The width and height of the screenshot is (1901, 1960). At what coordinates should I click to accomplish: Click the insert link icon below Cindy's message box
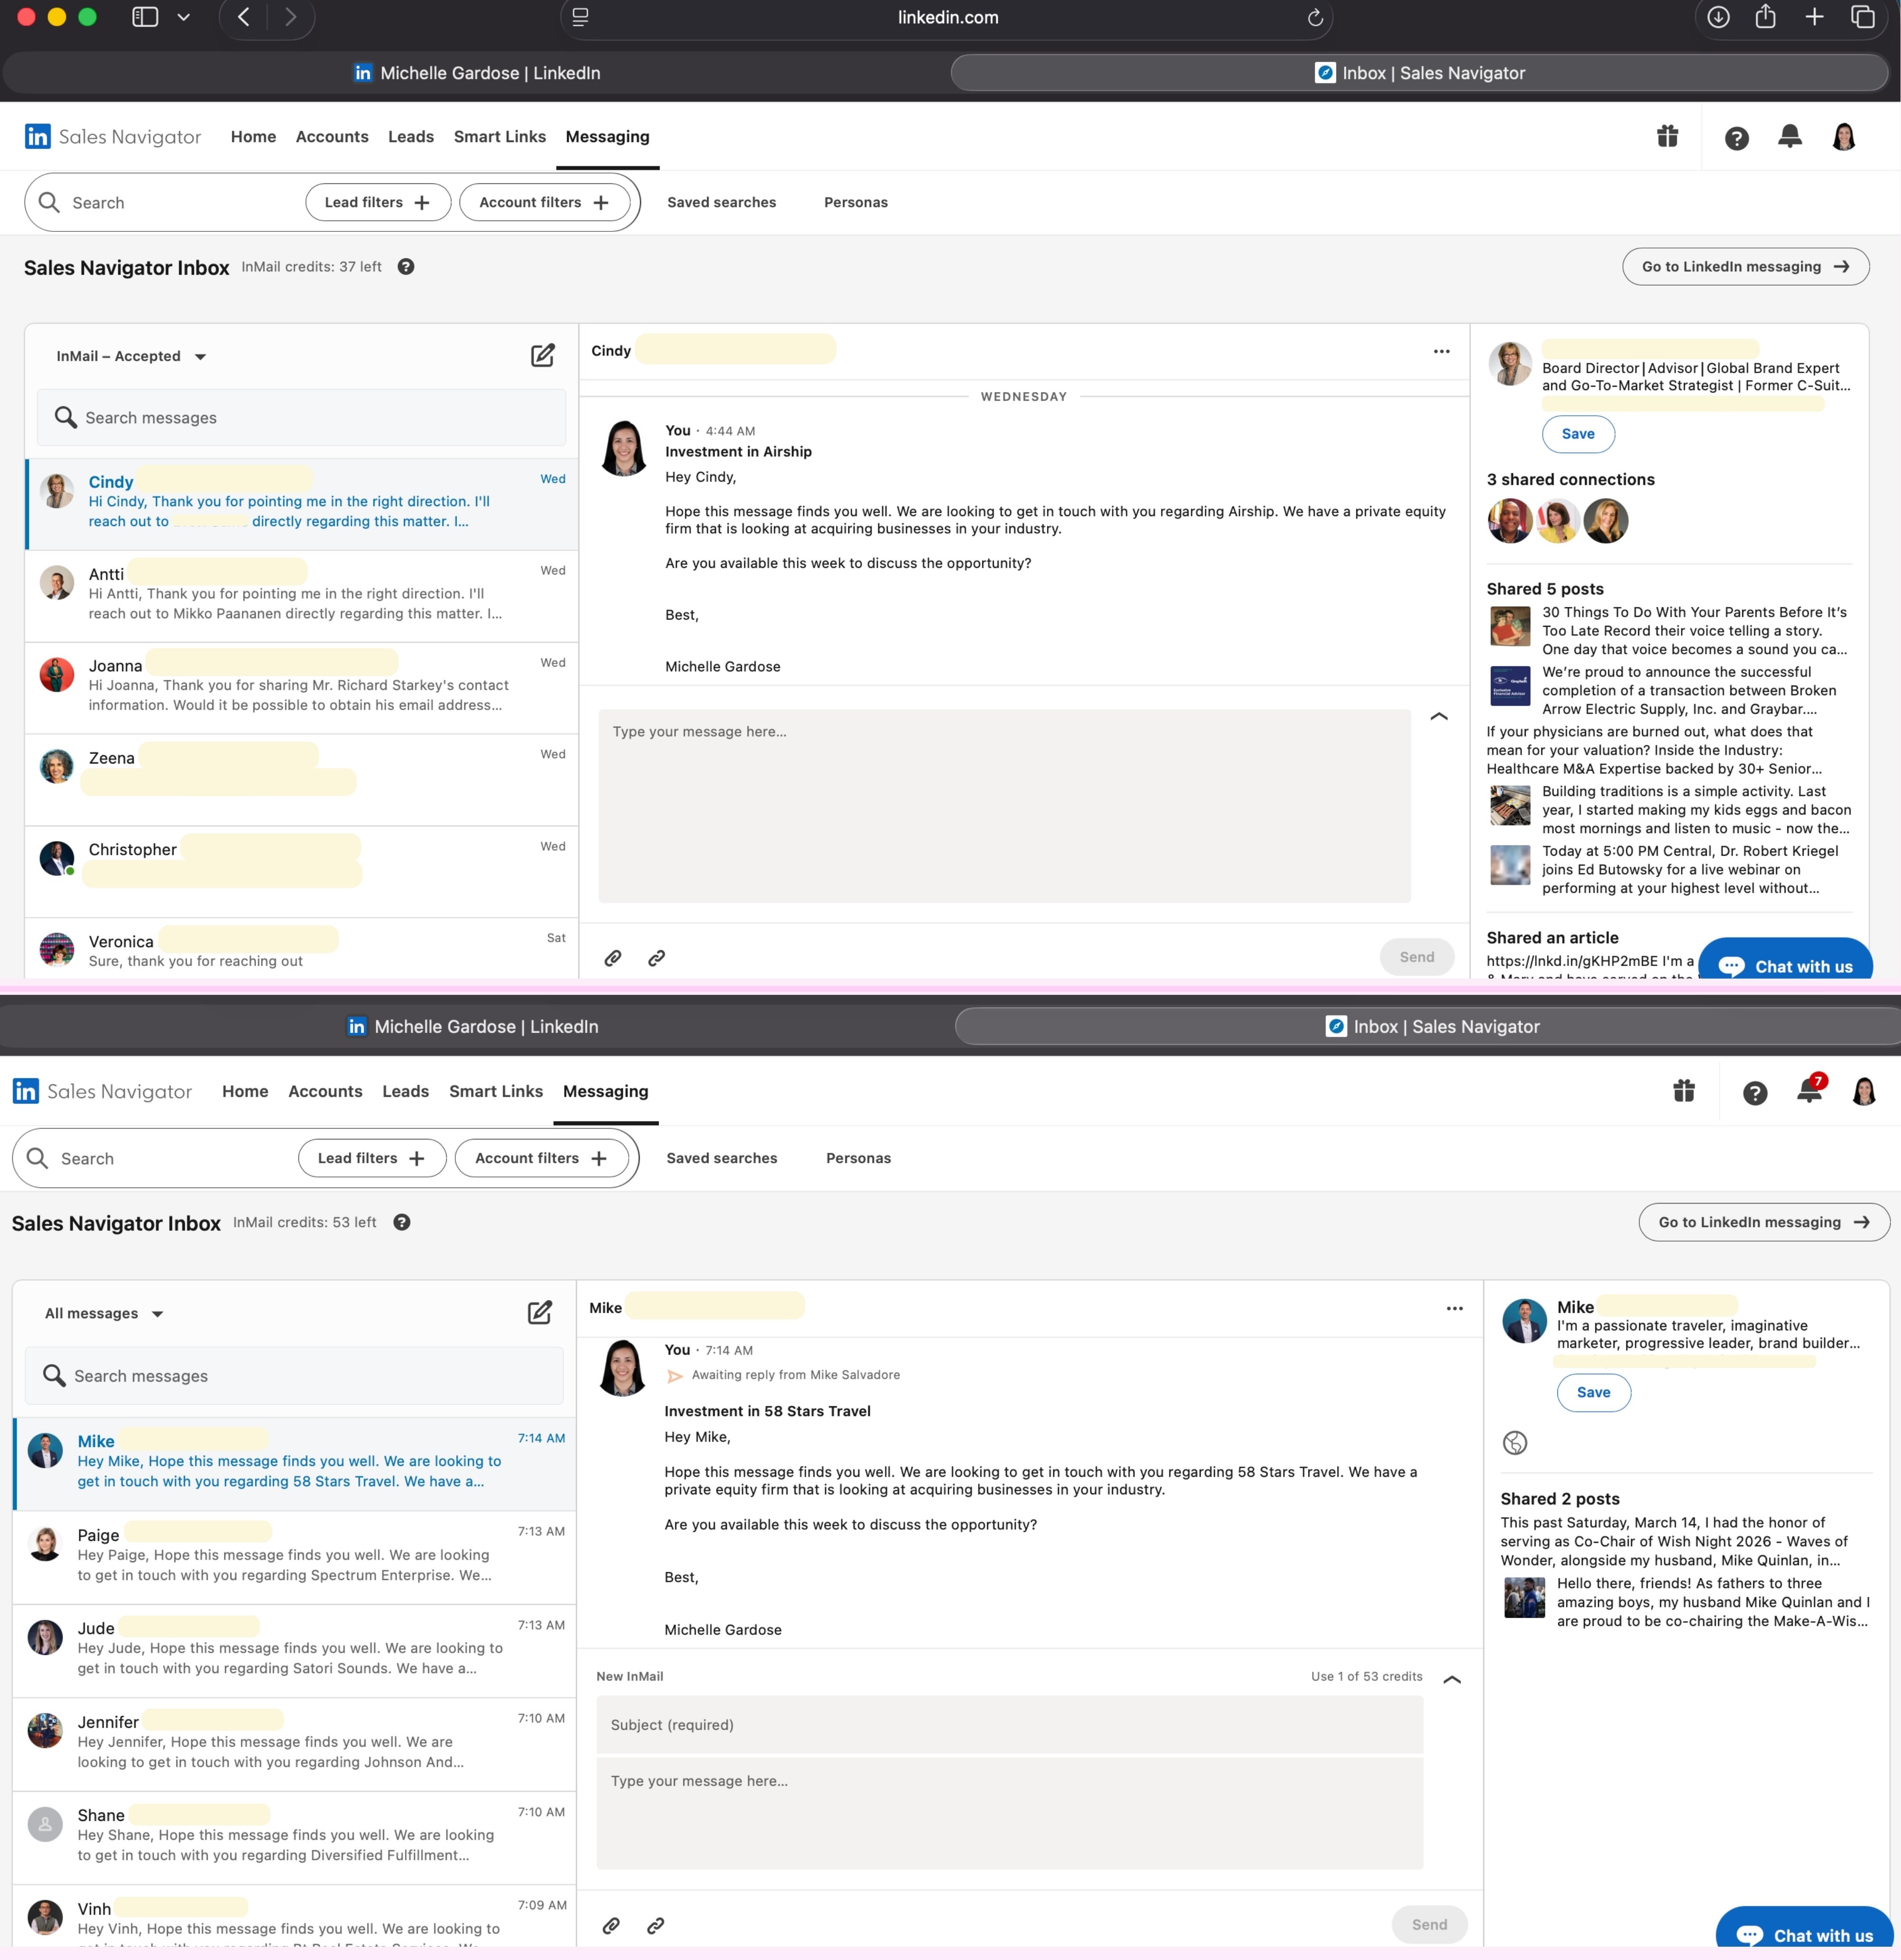(x=656, y=958)
